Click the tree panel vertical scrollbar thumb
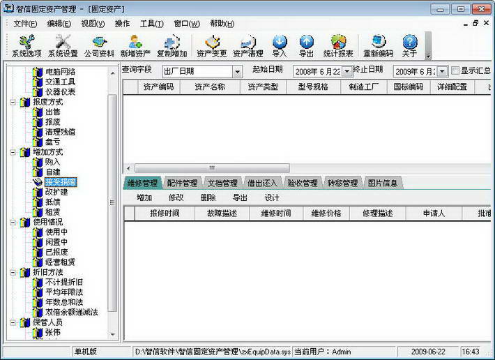The height and width of the screenshot is (360, 495). [x=112, y=203]
